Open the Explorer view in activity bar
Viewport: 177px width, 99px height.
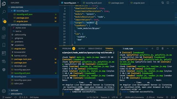(4, 4)
